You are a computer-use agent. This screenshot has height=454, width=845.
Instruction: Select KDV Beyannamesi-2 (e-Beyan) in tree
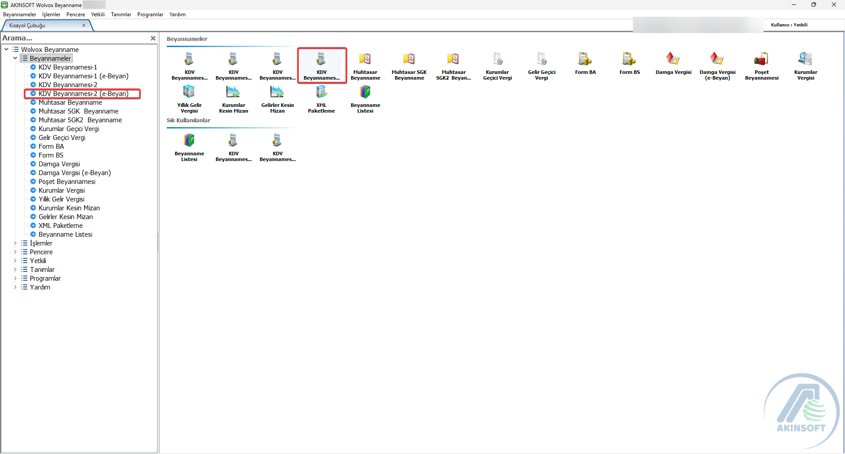[x=83, y=94]
